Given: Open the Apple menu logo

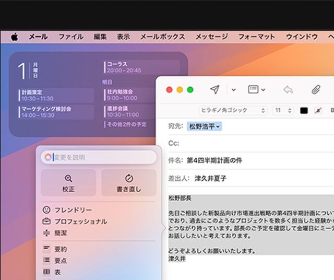Looking at the screenshot, I should [x=14, y=37].
